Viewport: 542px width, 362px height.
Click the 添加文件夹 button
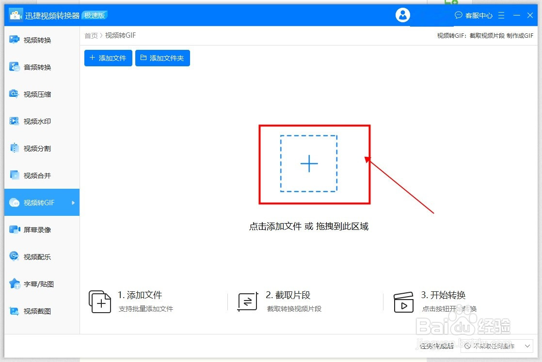(162, 58)
